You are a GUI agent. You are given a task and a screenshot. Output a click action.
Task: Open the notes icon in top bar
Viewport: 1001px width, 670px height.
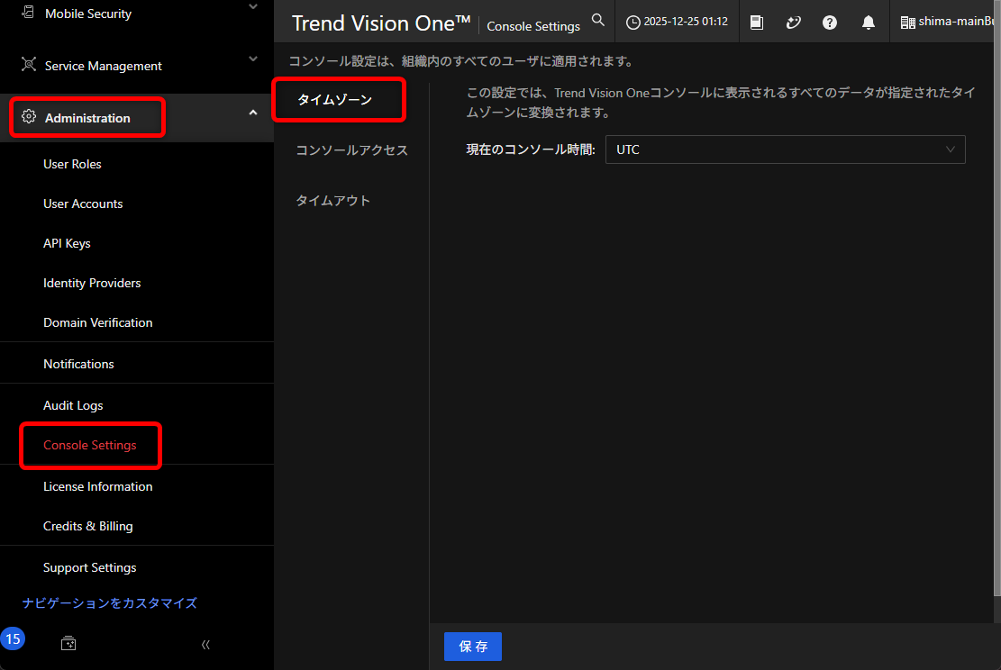pyautogui.click(x=757, y=23)
